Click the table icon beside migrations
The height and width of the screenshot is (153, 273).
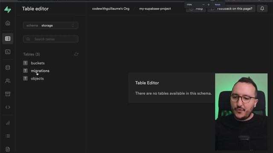[x=26, y=71]
